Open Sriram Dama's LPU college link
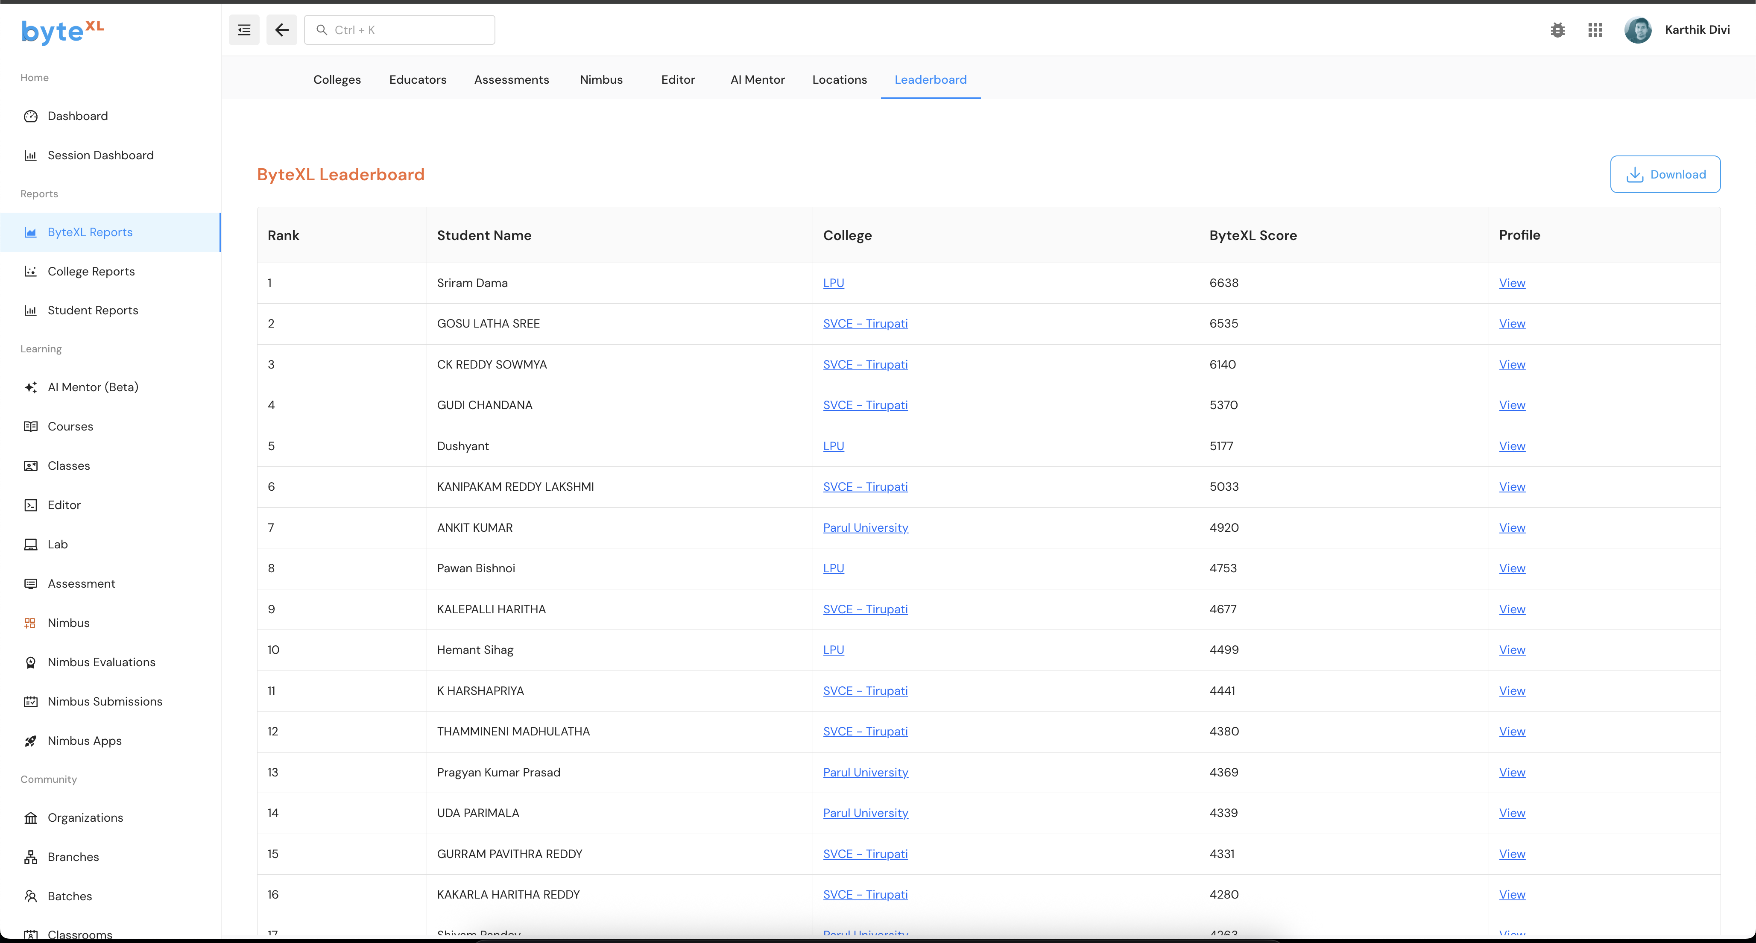Screen dimensions: 1756x943 (x=833, y=283)
